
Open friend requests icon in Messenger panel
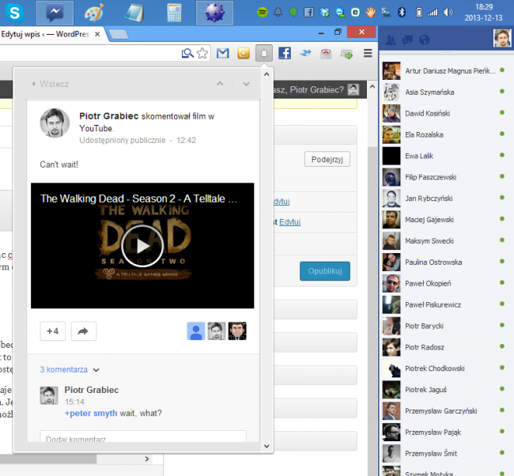point(391,40)
